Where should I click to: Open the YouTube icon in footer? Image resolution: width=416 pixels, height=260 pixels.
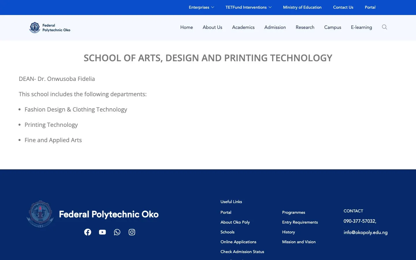click(102, 232)
